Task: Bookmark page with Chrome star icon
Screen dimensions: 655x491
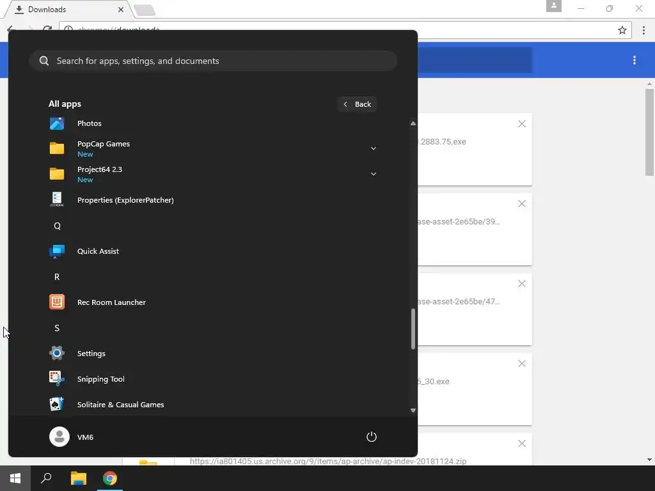Action: (622, 30)
